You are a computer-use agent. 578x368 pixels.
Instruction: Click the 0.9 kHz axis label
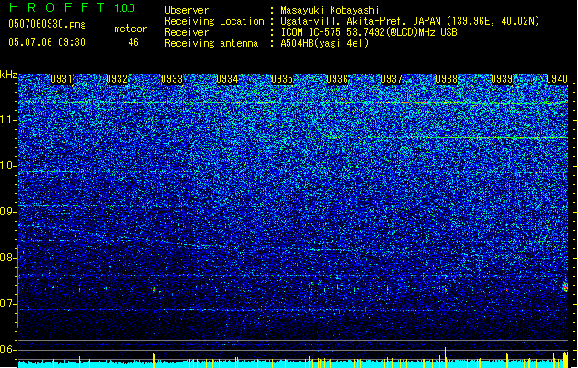tap(8, 212)
